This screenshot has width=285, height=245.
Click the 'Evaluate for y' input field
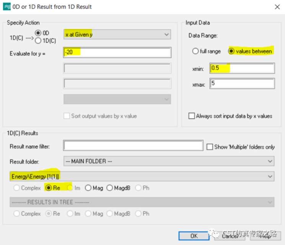117,52
